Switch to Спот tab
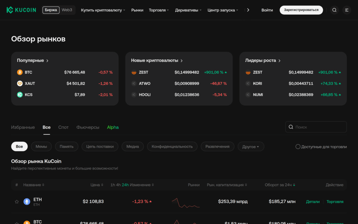Image resolution: width=358 pixels, height=224 pixels. 63,127
